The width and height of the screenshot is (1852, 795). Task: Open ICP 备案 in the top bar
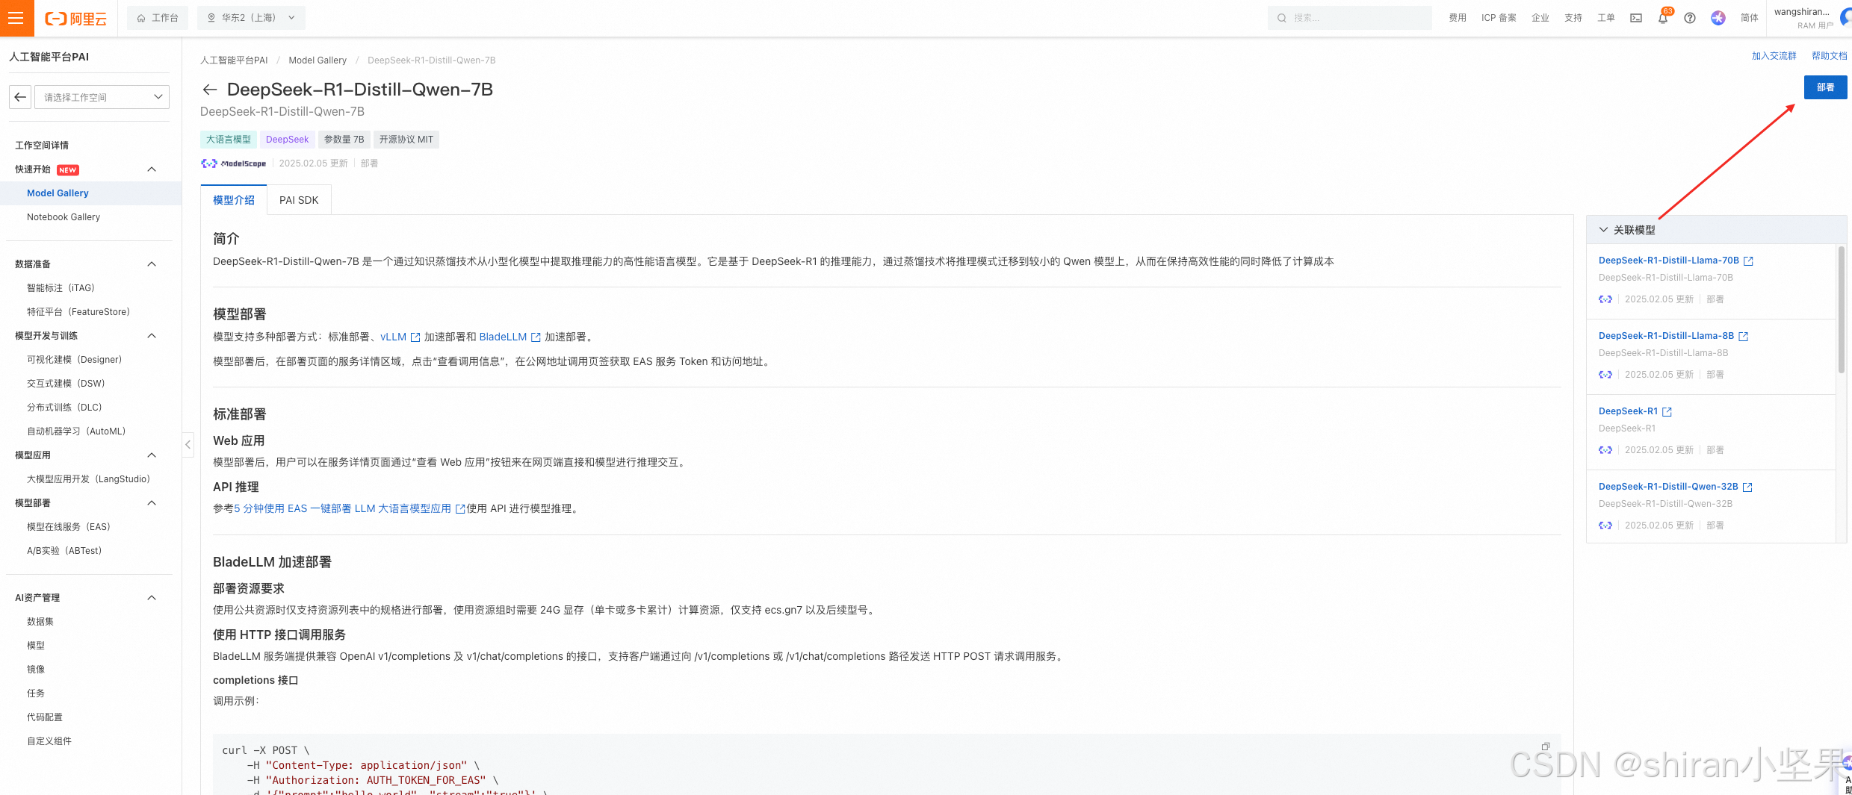click(x=1499, y=18)
